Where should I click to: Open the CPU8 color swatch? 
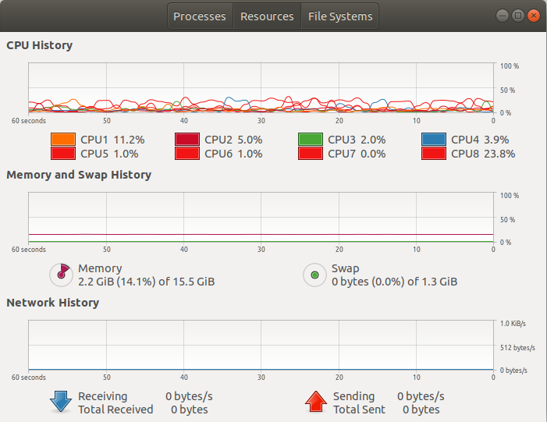(433, 154)
